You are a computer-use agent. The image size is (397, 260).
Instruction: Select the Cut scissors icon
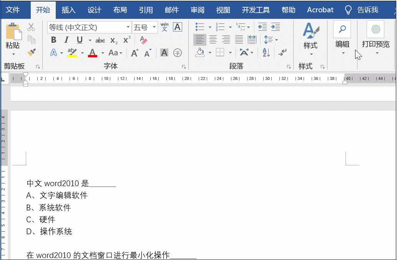point(31,27)
